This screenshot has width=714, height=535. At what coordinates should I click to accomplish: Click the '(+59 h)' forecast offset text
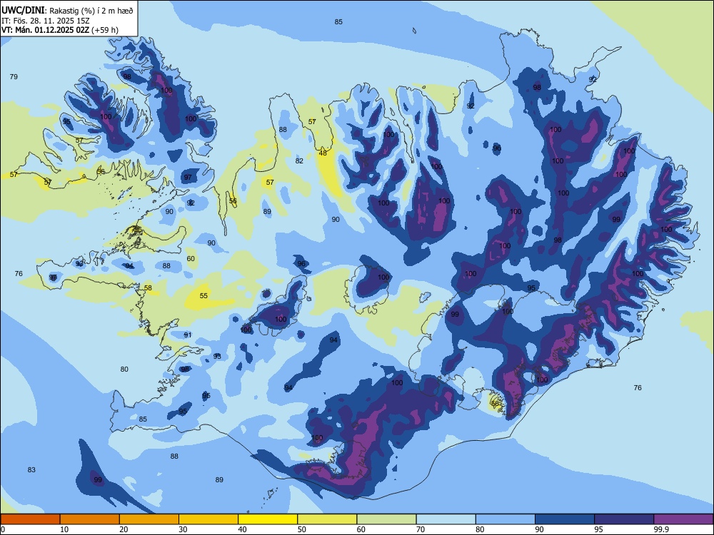tap(105, 30)
